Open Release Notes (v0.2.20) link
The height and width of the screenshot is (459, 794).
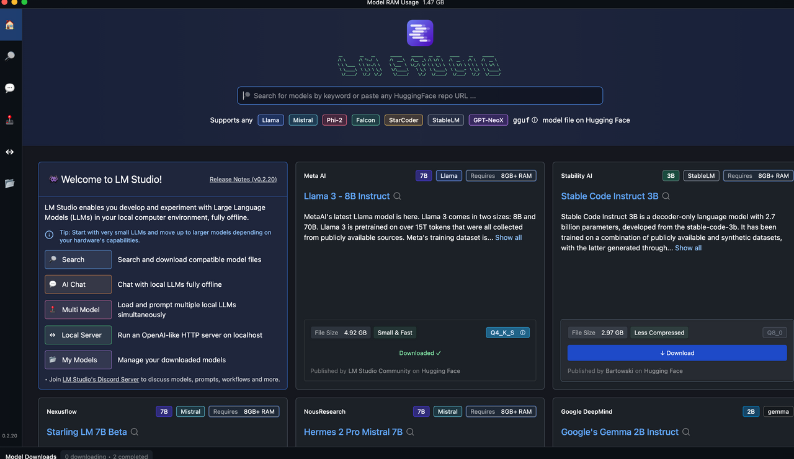coord(243,180)
